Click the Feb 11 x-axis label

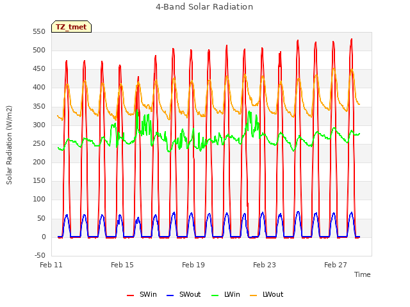pyautogui.click(x=51, y=265)
